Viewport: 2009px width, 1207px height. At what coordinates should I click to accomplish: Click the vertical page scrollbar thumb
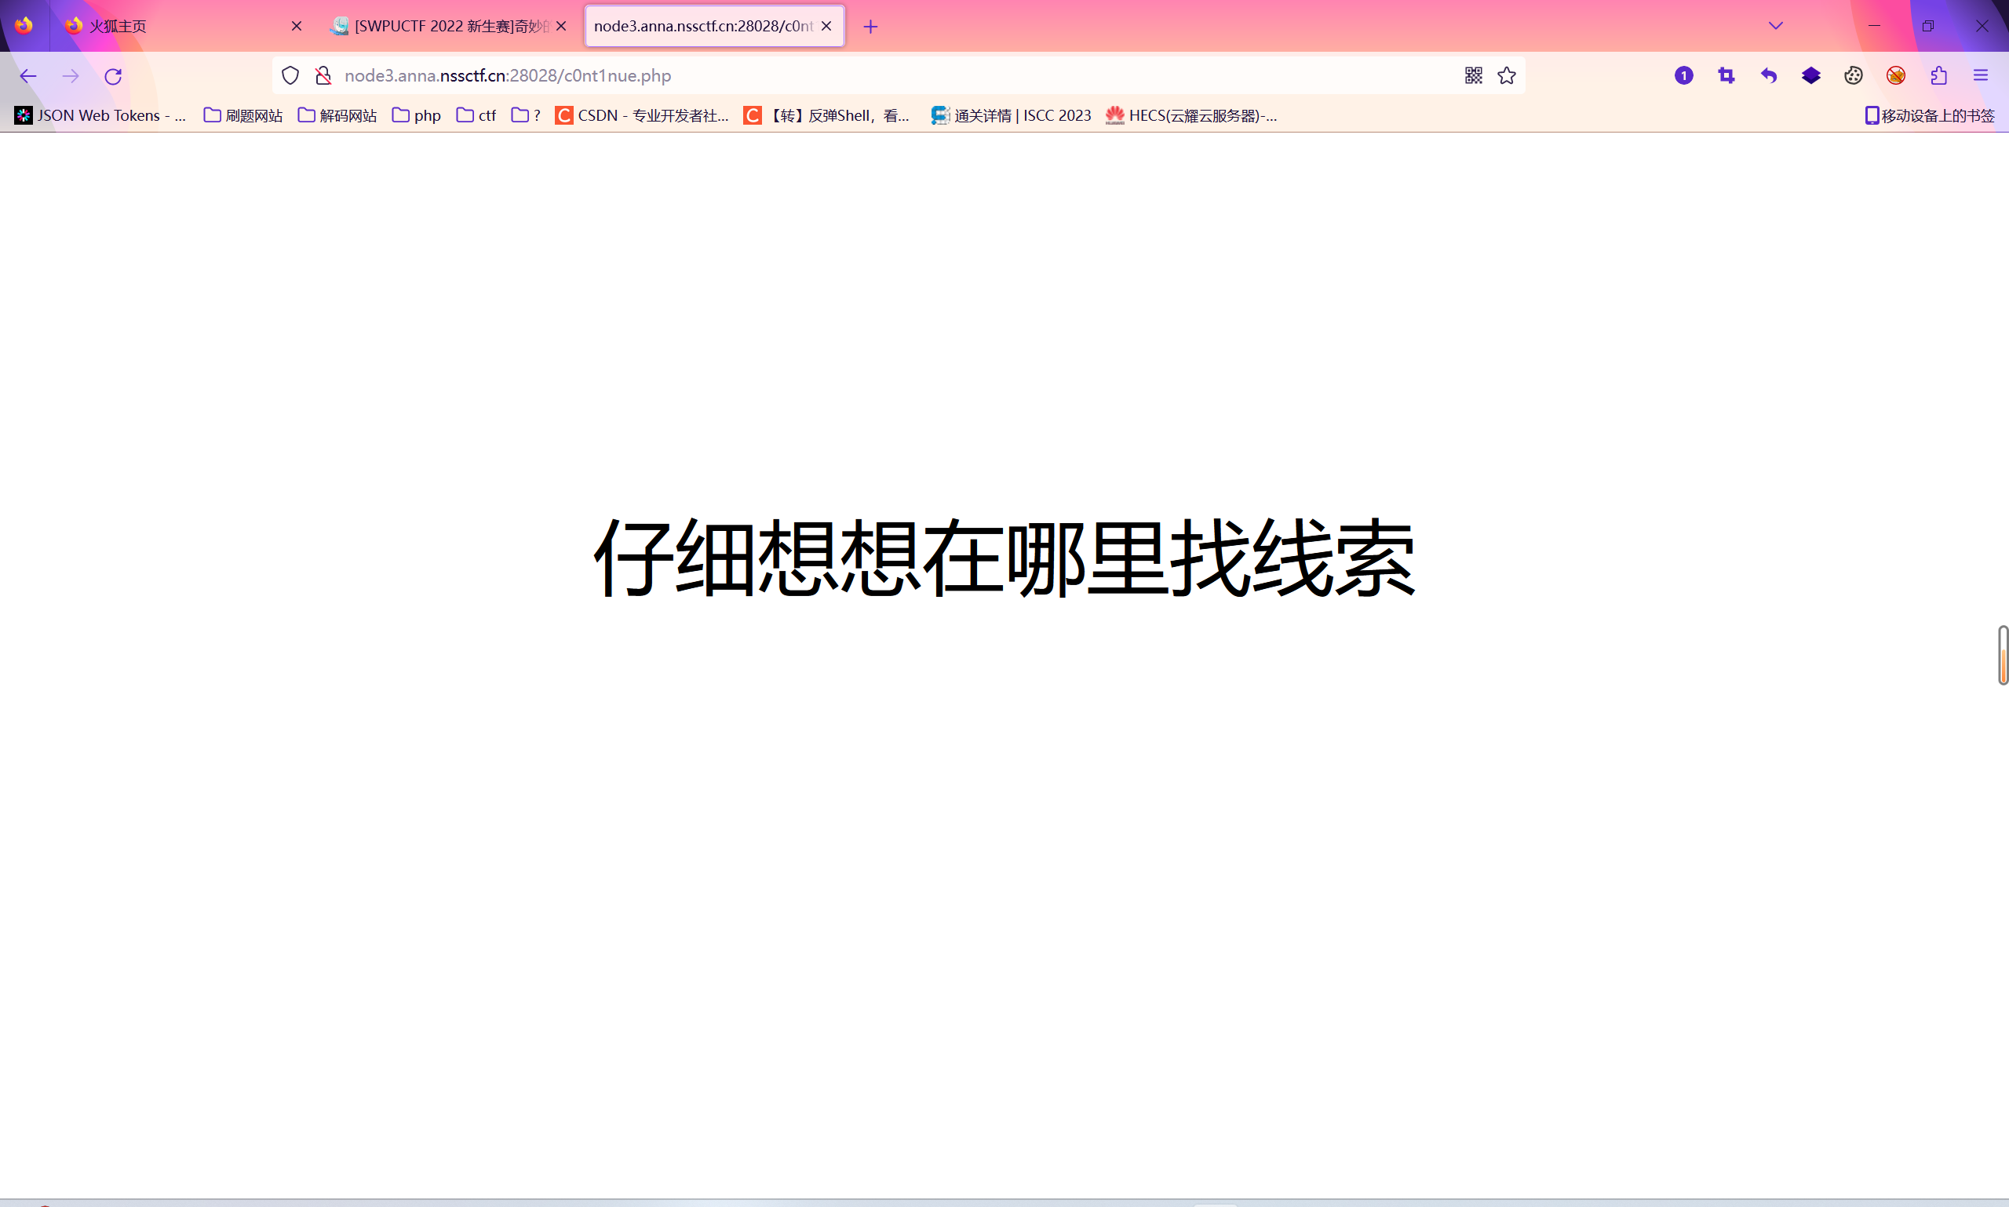[2003, 655]
